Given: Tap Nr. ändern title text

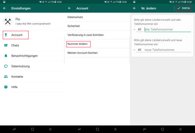Looking at the screenshot, I should 149,8.
